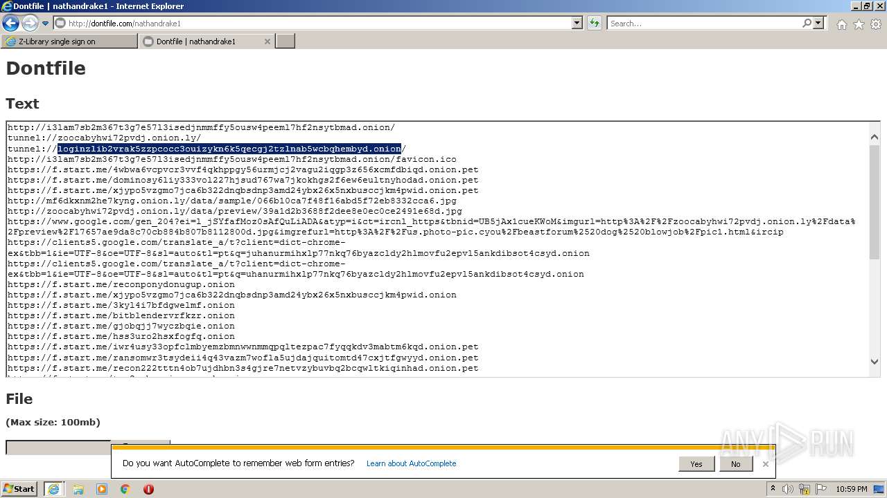Screen dimensions: 887x498
Task: Open the Learn about AutoComplete link
Action: 412,463
